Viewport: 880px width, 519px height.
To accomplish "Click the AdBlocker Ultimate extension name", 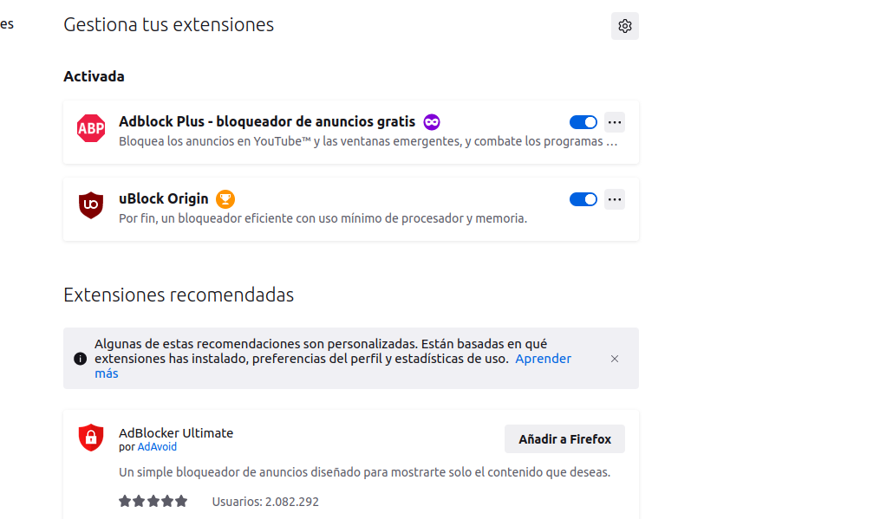I will click(176, 432).
